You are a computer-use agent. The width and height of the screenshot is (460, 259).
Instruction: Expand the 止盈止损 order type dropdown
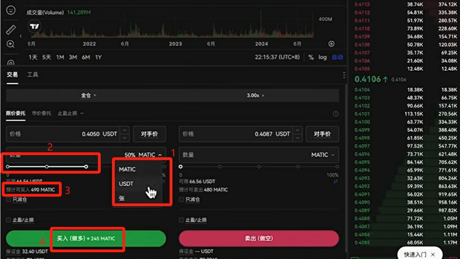pyautogui.click(x=70, y=113)
